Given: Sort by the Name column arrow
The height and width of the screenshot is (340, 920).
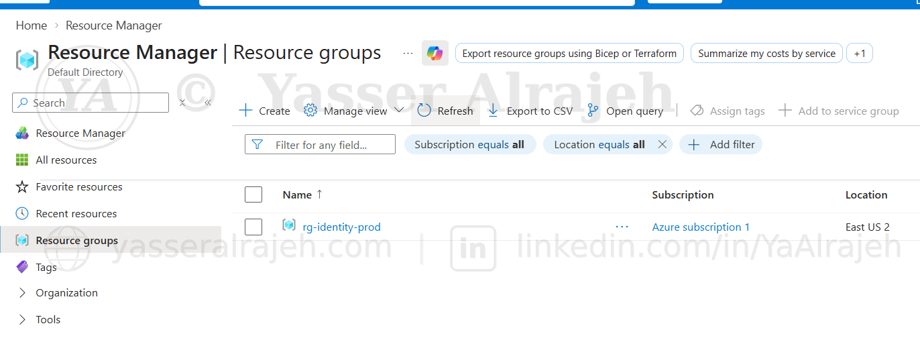Looking at the screenshot, I should pyautogui.click(x=319, y=194).
